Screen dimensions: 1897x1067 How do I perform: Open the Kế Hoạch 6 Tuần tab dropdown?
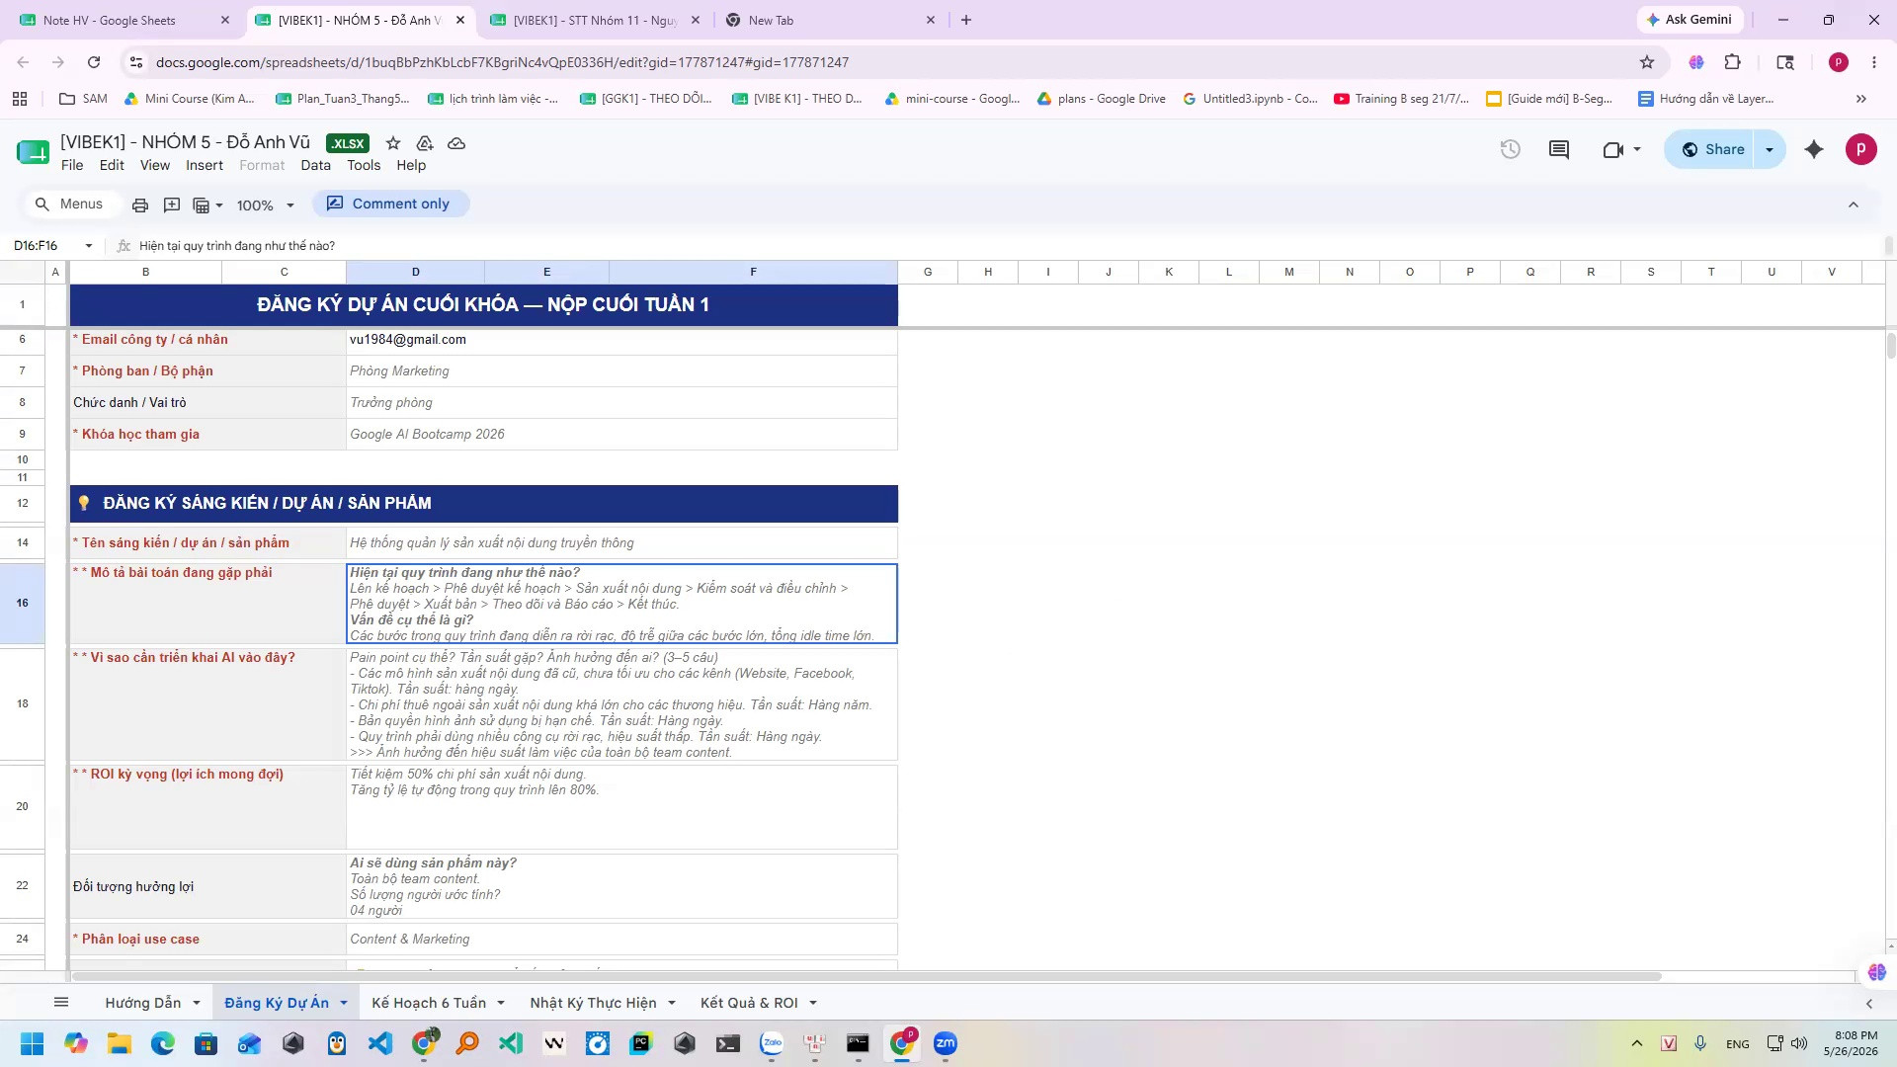(501, 1003)
